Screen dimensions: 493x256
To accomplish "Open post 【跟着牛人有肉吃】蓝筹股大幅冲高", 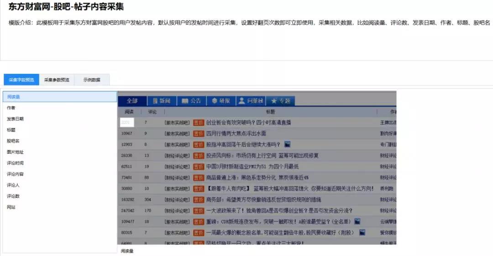I will (290, 189).
